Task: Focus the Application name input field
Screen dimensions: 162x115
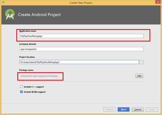Action: click(81, 36)
